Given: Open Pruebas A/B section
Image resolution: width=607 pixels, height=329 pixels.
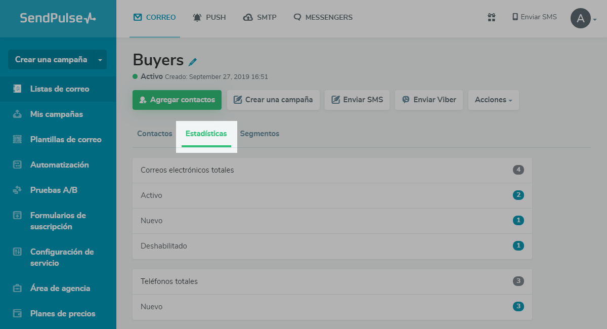Looking at the screenshot, I should click(x=54, y=190).
